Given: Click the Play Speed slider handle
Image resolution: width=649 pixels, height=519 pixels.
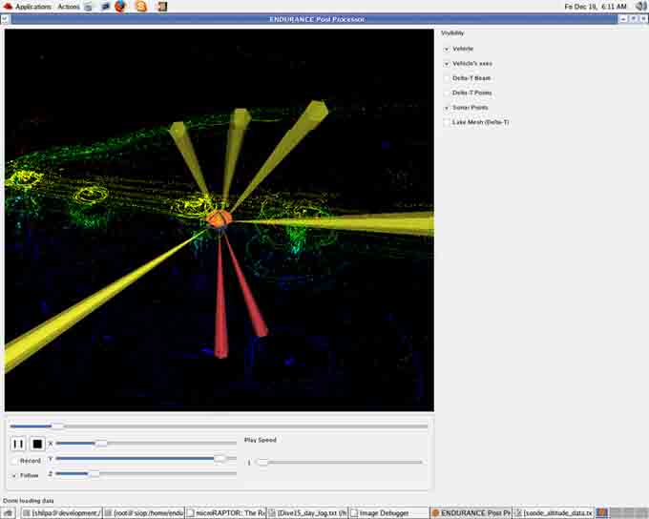Looking at the screenshot, I should point(262,462).
